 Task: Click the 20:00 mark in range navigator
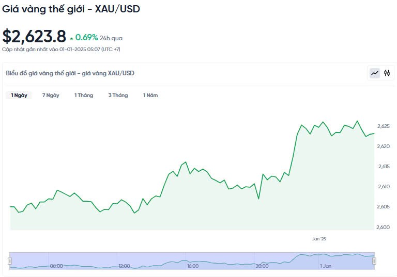262,266
